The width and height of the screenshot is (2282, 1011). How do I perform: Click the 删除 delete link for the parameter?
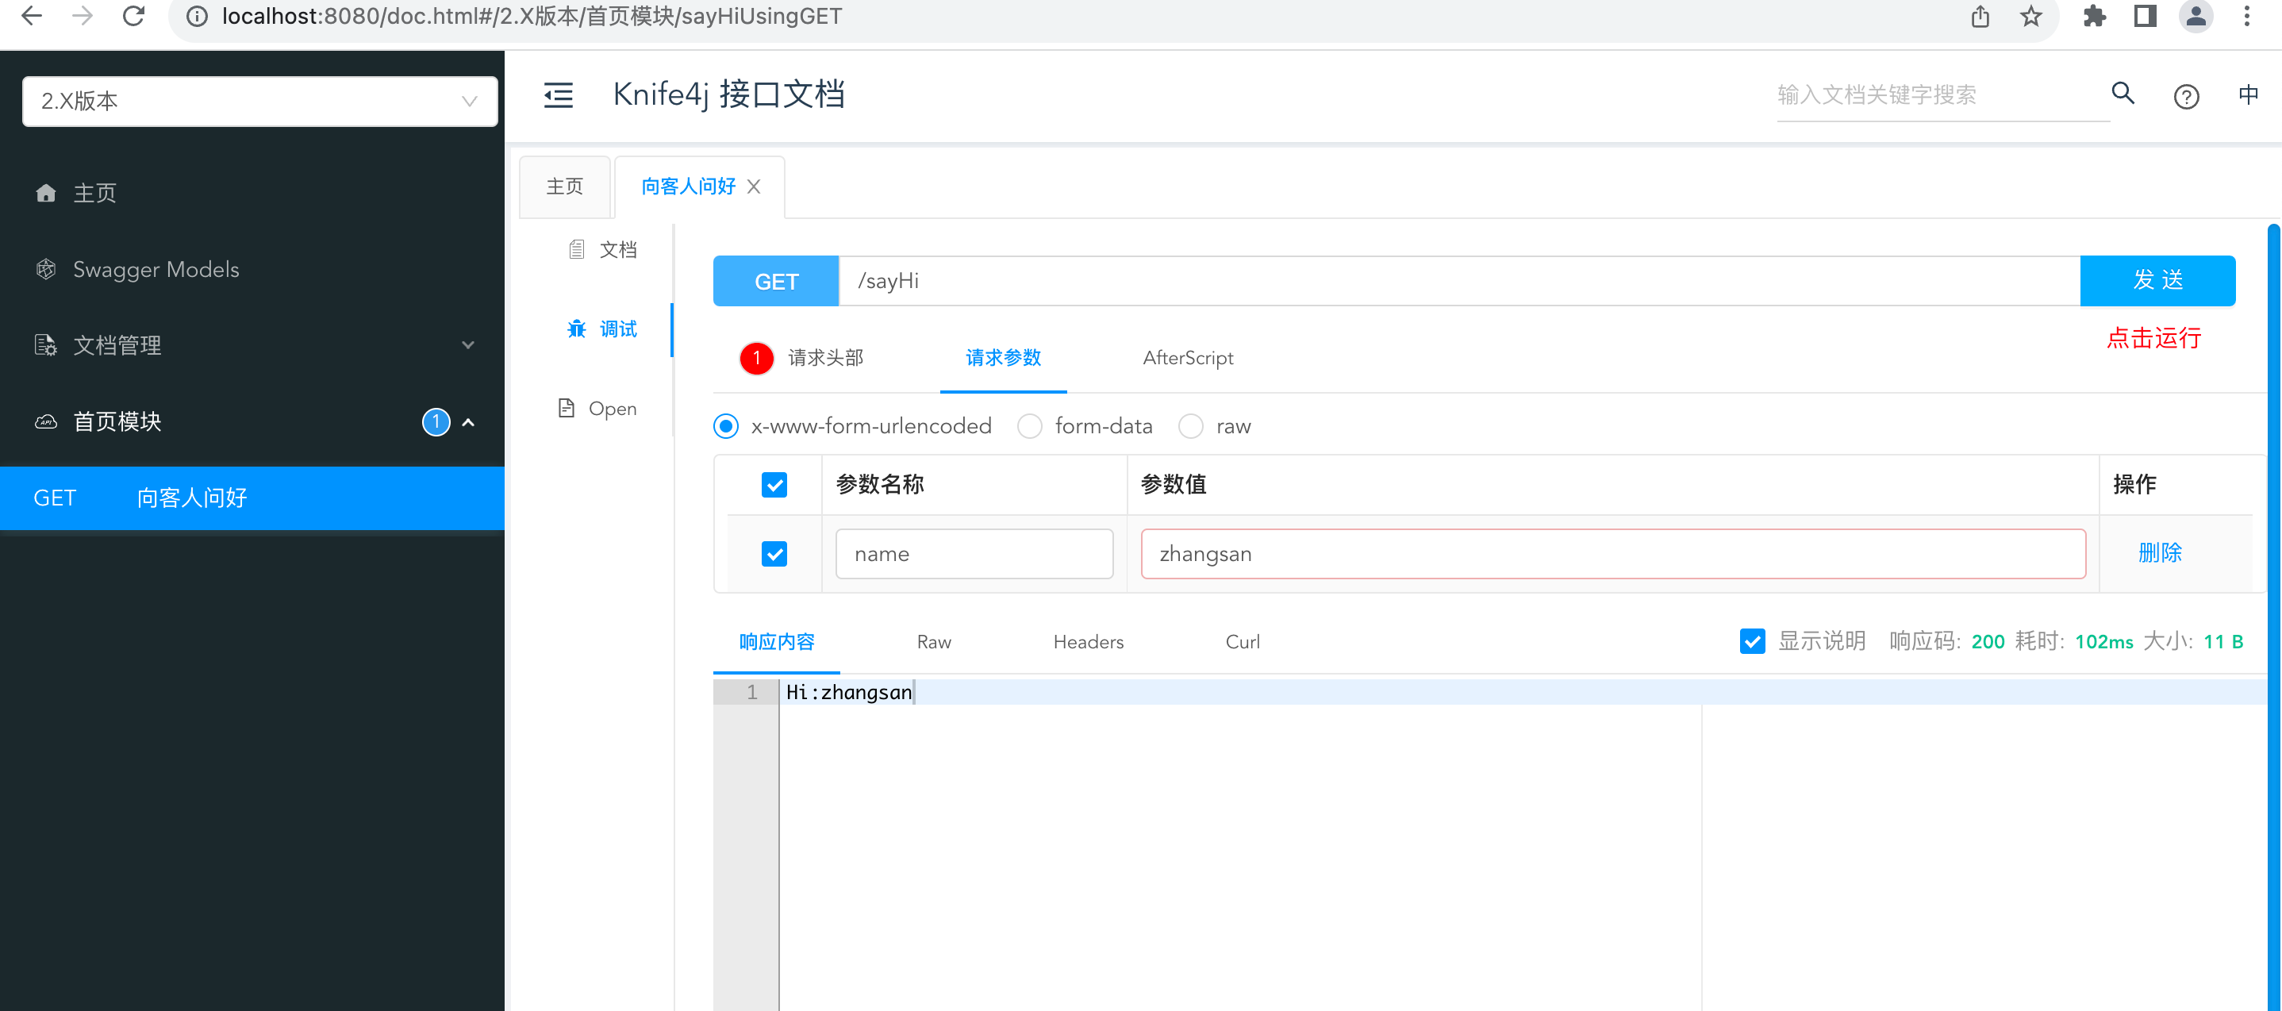(x=2160, y=553)
